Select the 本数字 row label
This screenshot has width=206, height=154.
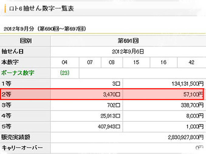(10, 62)
